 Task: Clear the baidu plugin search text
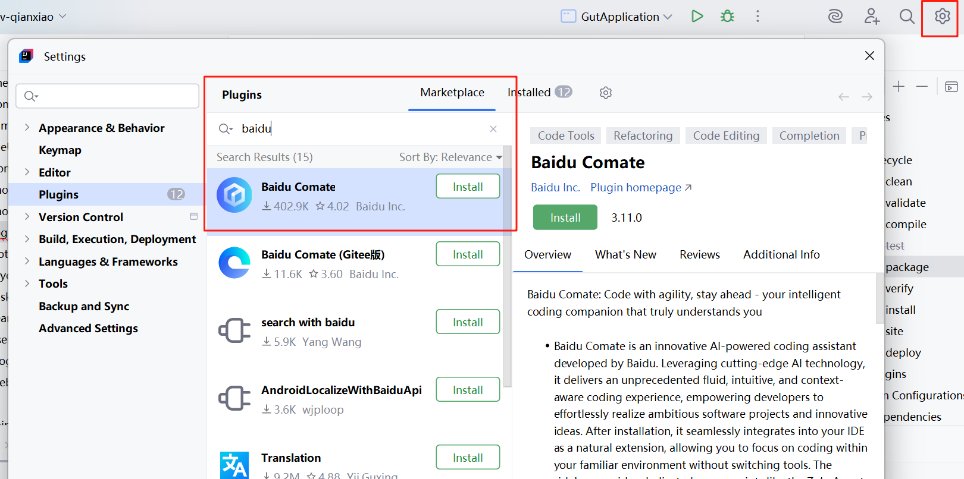point(493,129)
